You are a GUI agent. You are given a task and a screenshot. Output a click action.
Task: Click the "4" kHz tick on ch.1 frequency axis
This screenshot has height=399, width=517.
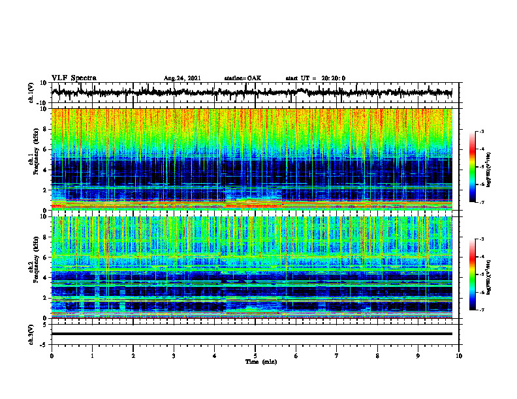coord(45,170)
